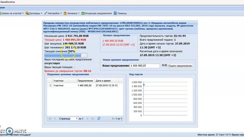The image size is (244, 137).
Task: Refresh the submitted offers table
Action: [99, 118]
